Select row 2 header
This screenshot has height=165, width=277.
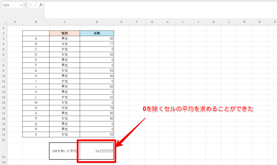[x=4, y=33]
